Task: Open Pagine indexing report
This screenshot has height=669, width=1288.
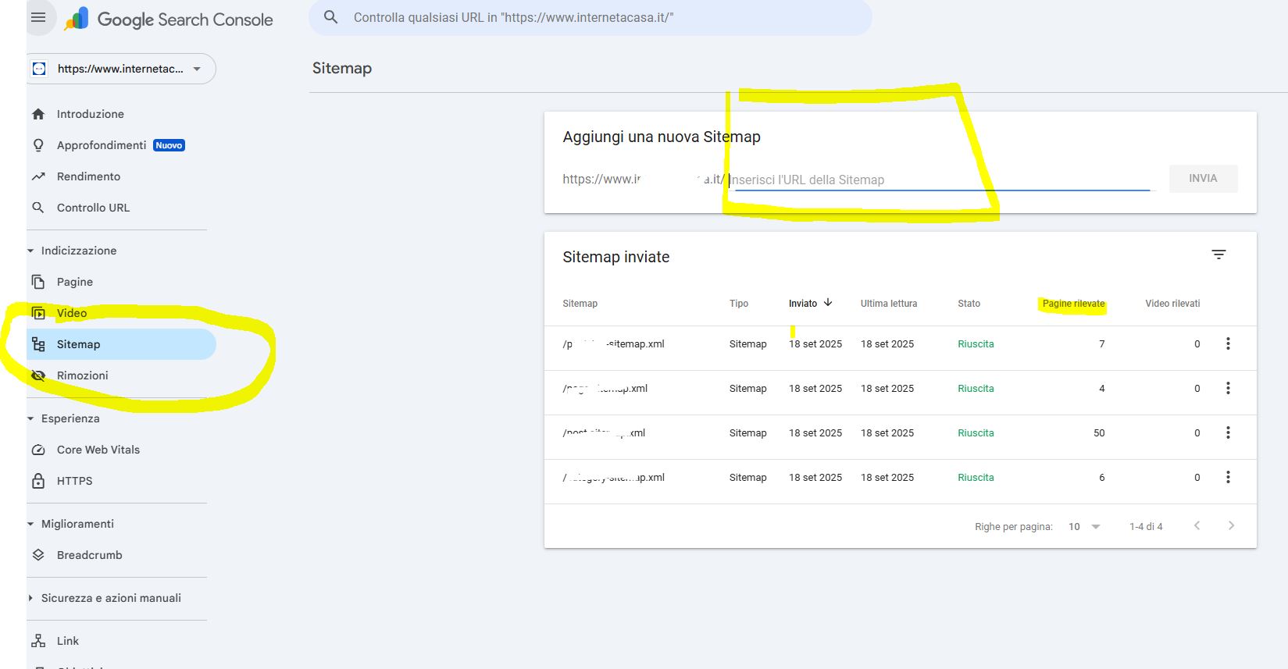Action: 74,282
